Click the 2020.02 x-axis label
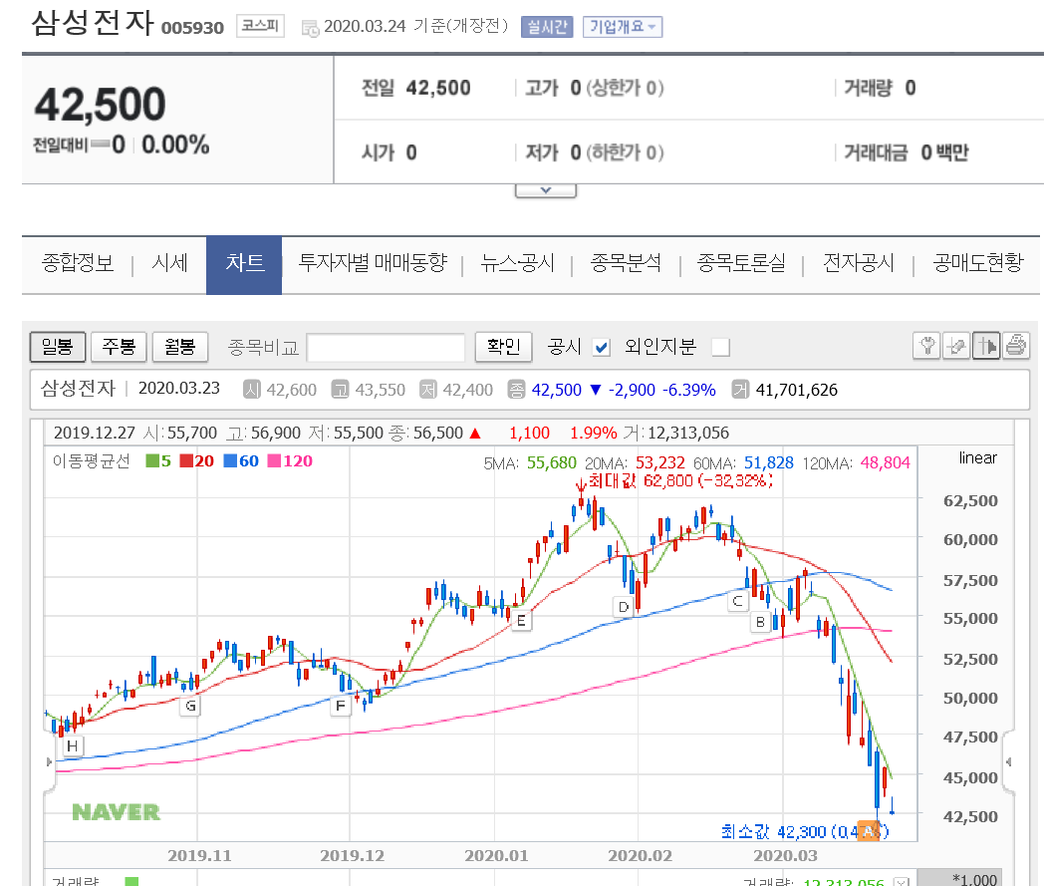This screenshot has height=886, width=1044. point(640,856)
